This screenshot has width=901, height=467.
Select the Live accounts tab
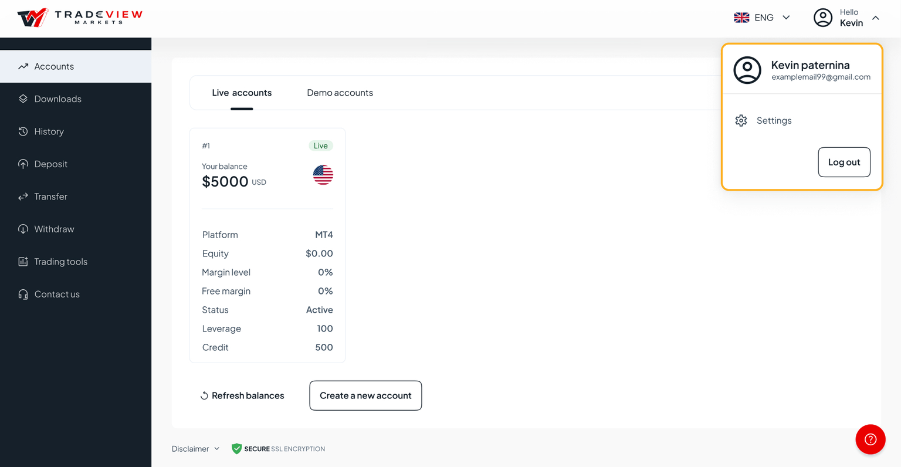[x=242, y=93]
